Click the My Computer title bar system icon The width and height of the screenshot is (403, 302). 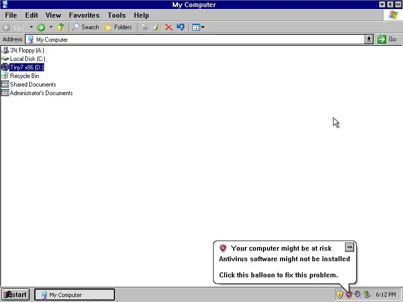[x=5, y=5]
